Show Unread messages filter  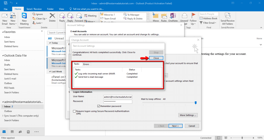[x=59, y=38]
